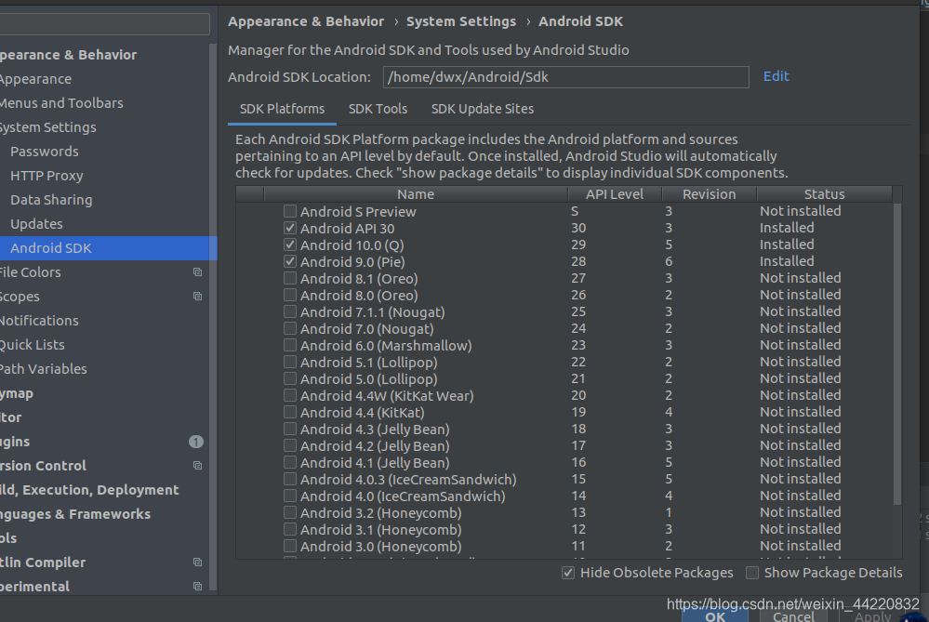Click the project-level icon beside Kotlin Compiler
Image resolution: width=929 pixels, height=622 pixels.
pos(198,562)
